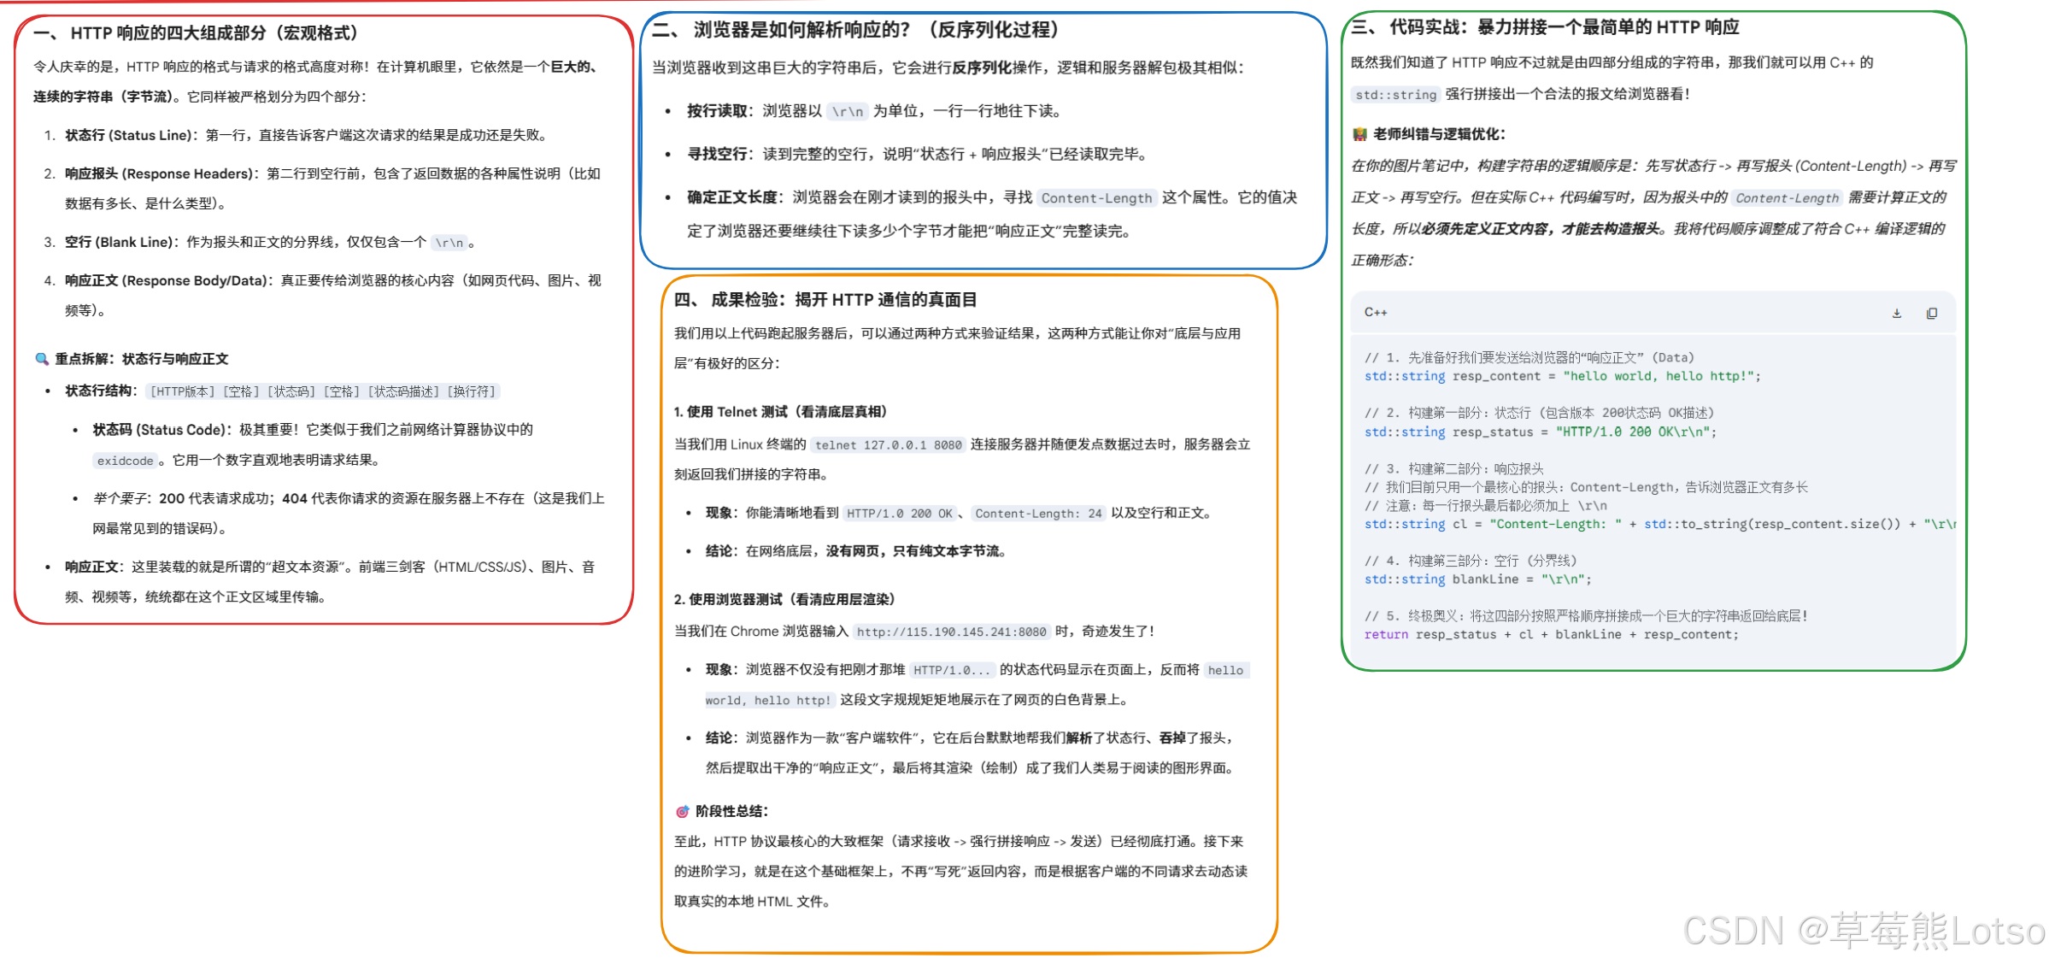Click the target emoji before "阶段性总结"
Viewport: 2049px width, 964px height.
(x=682, y=811)
